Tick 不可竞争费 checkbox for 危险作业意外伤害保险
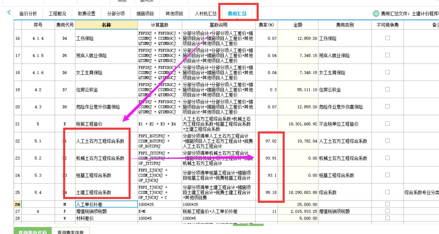The image size is (439, 234). (x=388, y=107)
